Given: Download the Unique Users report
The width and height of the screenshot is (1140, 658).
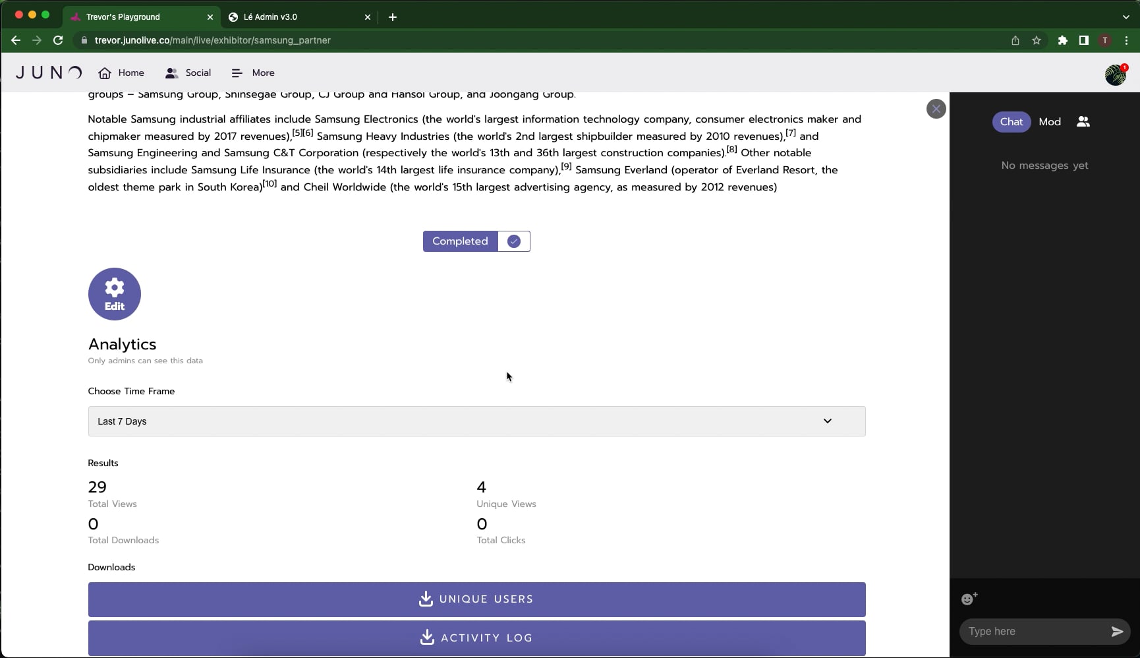Looking at the screenshot, I should [x=476, y=599].
